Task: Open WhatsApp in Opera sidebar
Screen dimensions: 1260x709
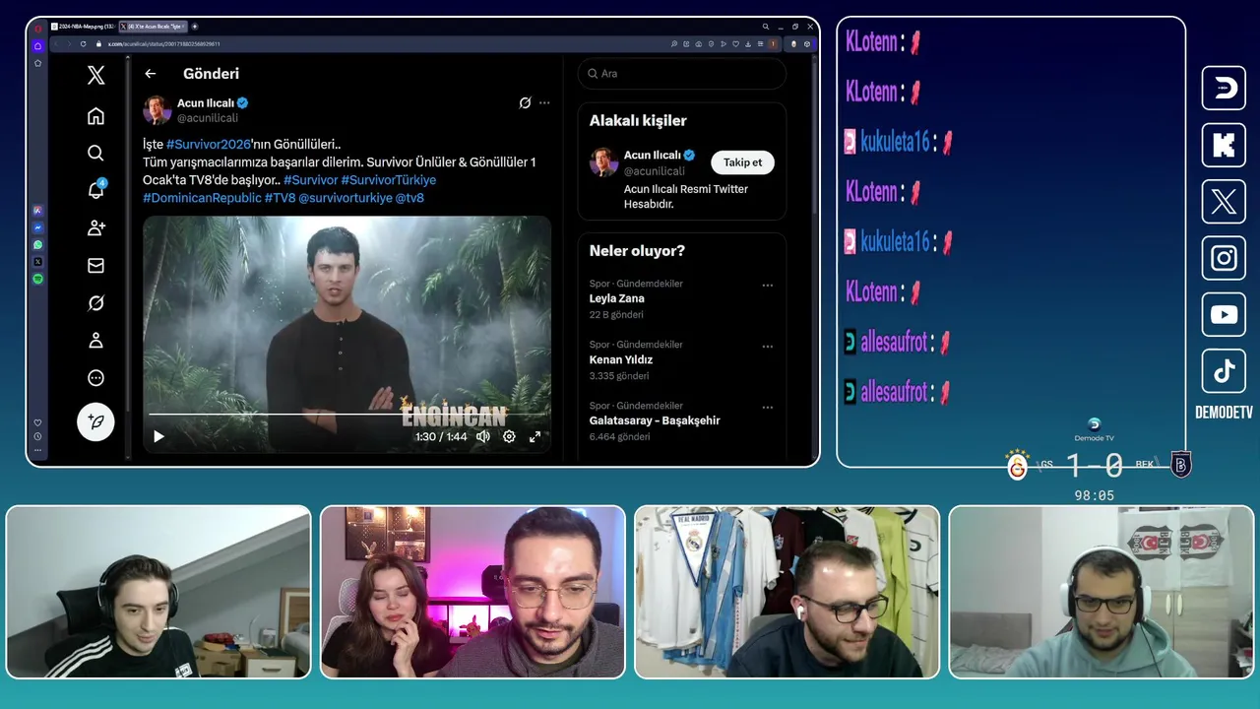Action: coord(37,244)
